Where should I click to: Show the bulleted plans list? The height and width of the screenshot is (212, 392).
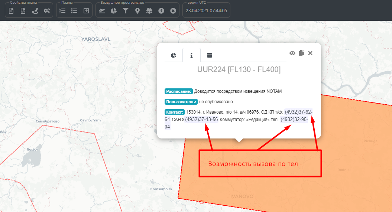pyautogui.click(x=74, y=11)
